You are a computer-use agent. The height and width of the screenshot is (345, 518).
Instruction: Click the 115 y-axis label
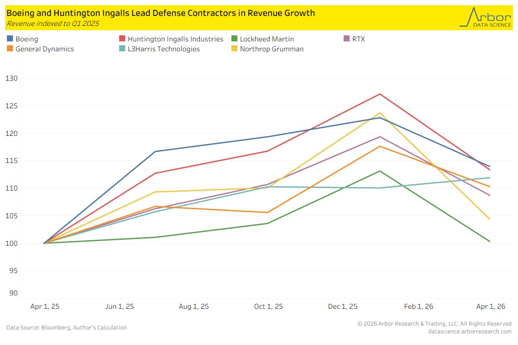pyautogui.click(x=11, y=161)
